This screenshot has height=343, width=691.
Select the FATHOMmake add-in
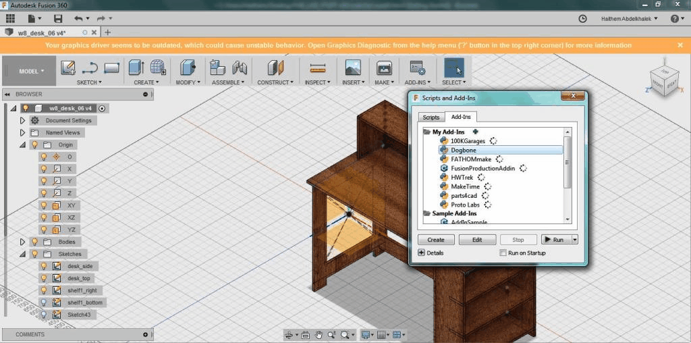470,159
